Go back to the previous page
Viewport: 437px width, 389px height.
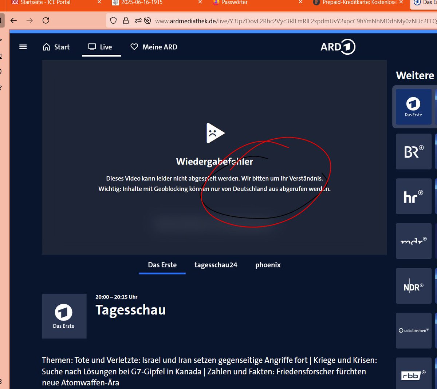(13, 21)
